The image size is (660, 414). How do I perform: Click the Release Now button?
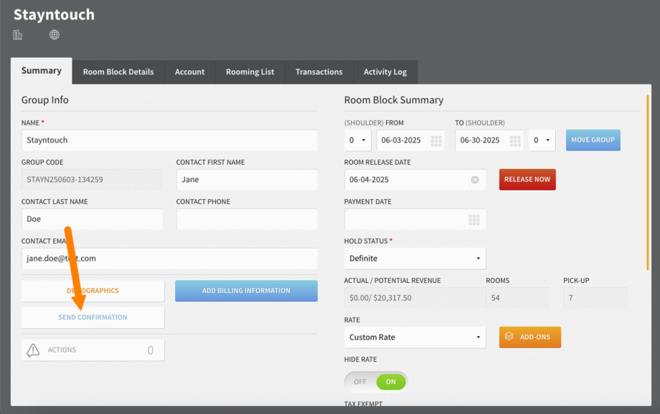pos(527,180)
